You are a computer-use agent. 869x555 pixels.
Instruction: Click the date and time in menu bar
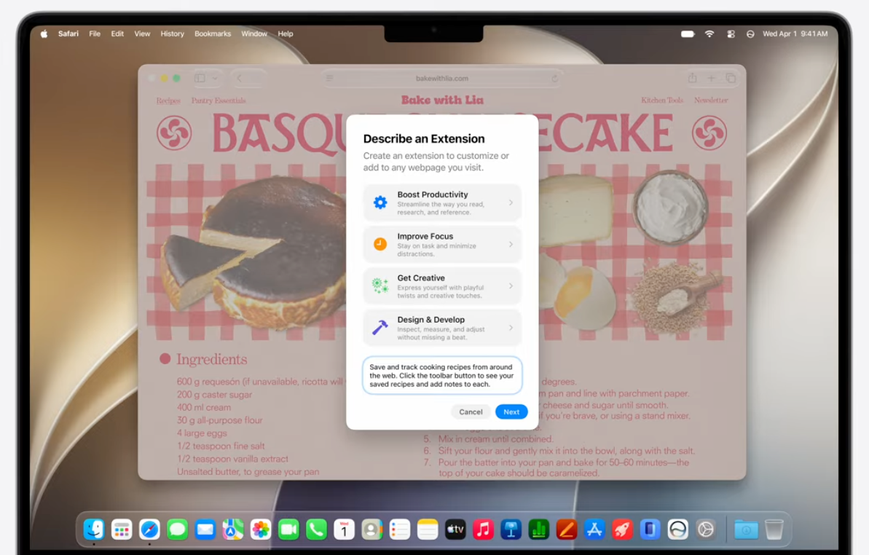click(x=795, y=34)
